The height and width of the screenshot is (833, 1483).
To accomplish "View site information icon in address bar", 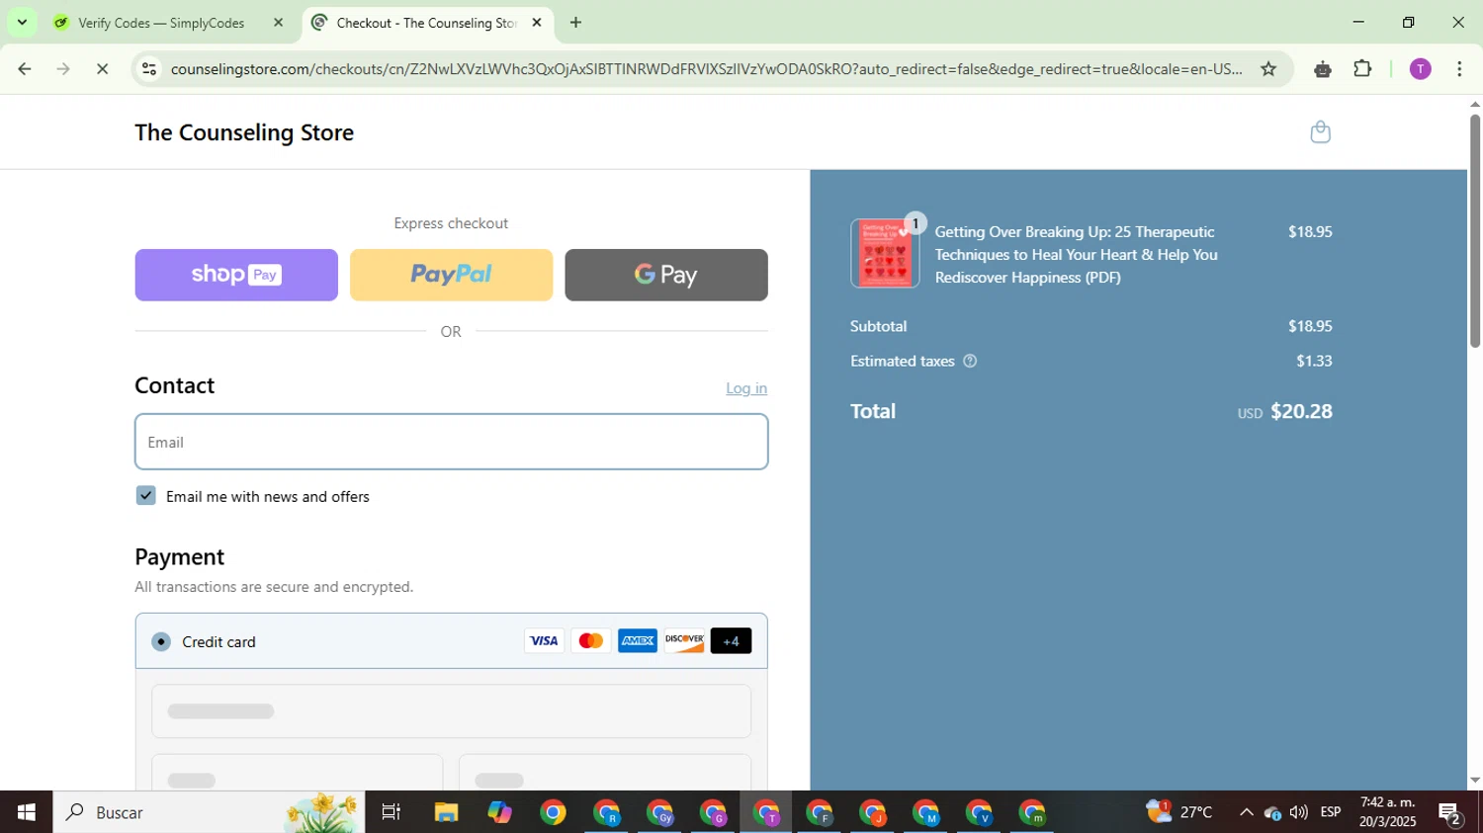I will point(149,69).
